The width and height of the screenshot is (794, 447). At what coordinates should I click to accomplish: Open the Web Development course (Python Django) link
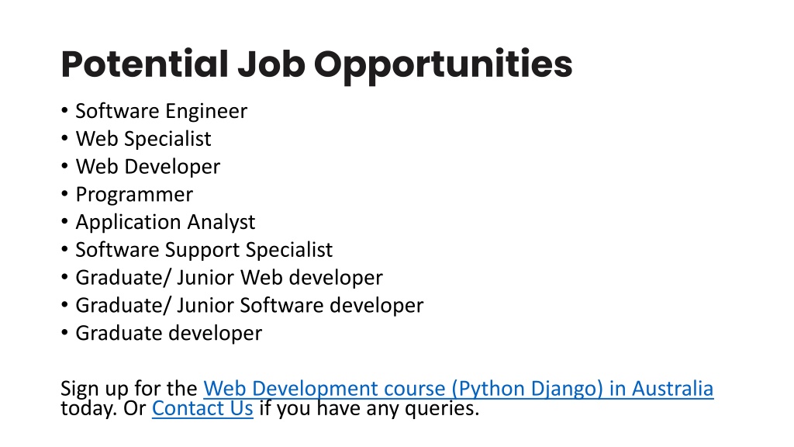[x=458, y=389]
